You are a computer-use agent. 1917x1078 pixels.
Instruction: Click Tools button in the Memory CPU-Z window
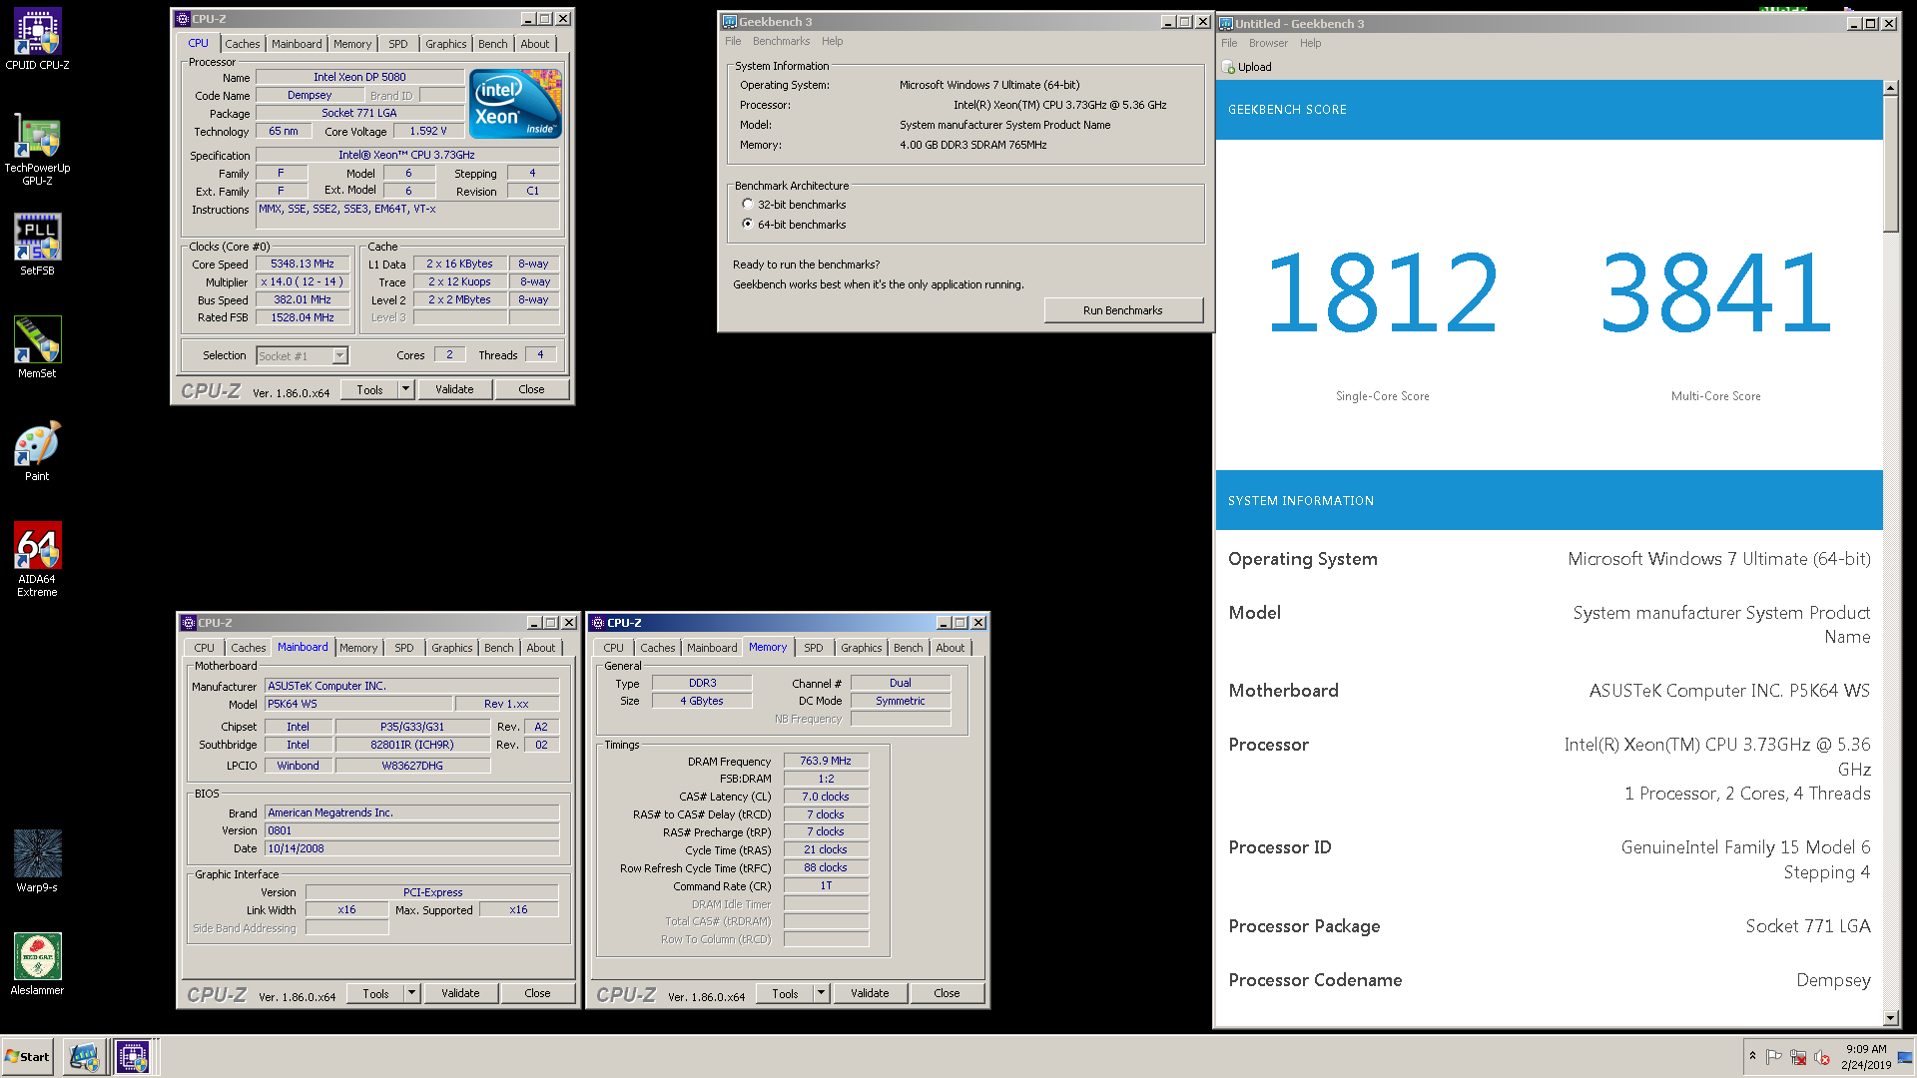[x=785, y=993]
